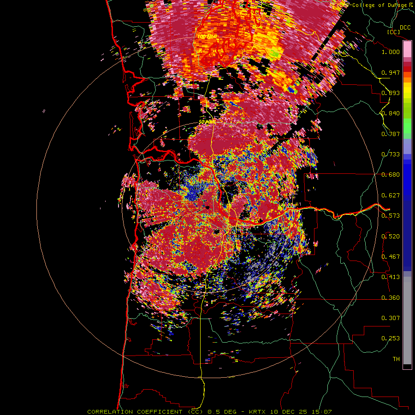Click the 0.360 scale value
This screenshot has width=415, height=415.
click(x=391, y=298)
